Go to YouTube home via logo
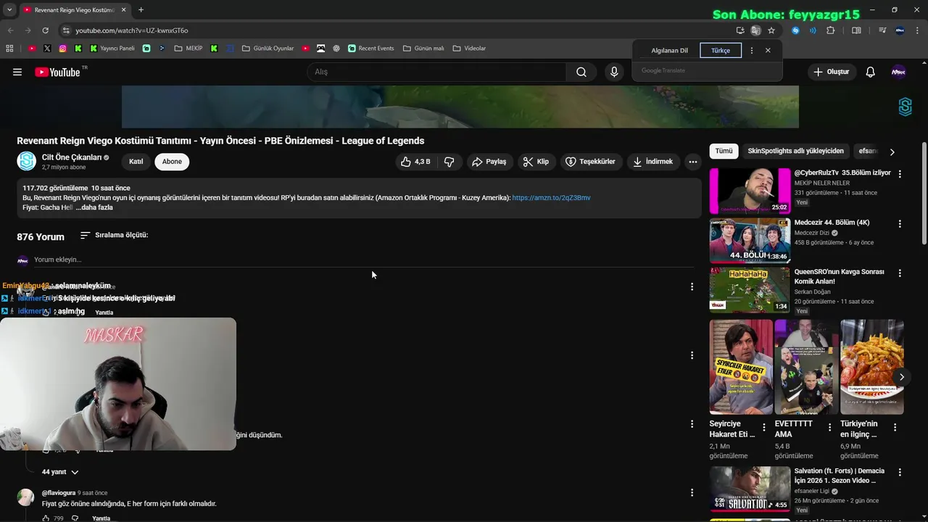The height and width of the screenshot is (522, 928). pos(57,72)
